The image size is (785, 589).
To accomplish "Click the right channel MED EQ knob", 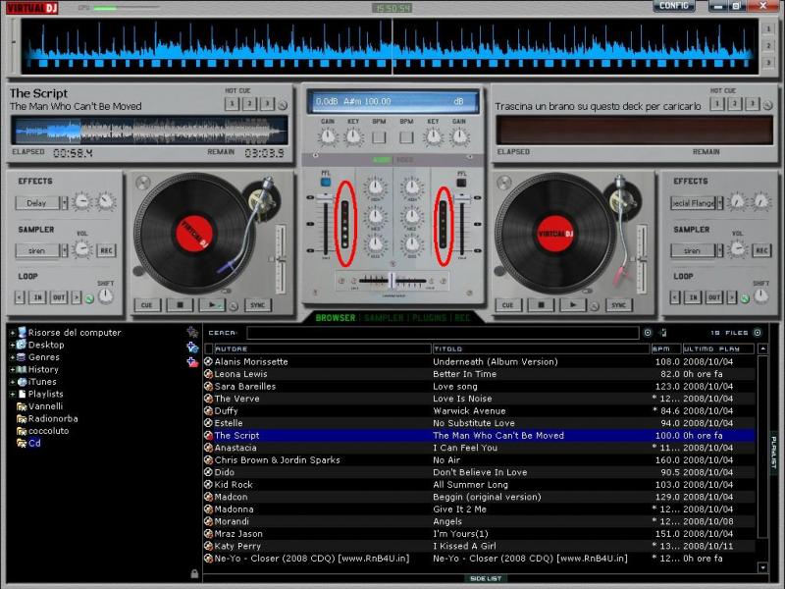I will (x=411, y=216).
